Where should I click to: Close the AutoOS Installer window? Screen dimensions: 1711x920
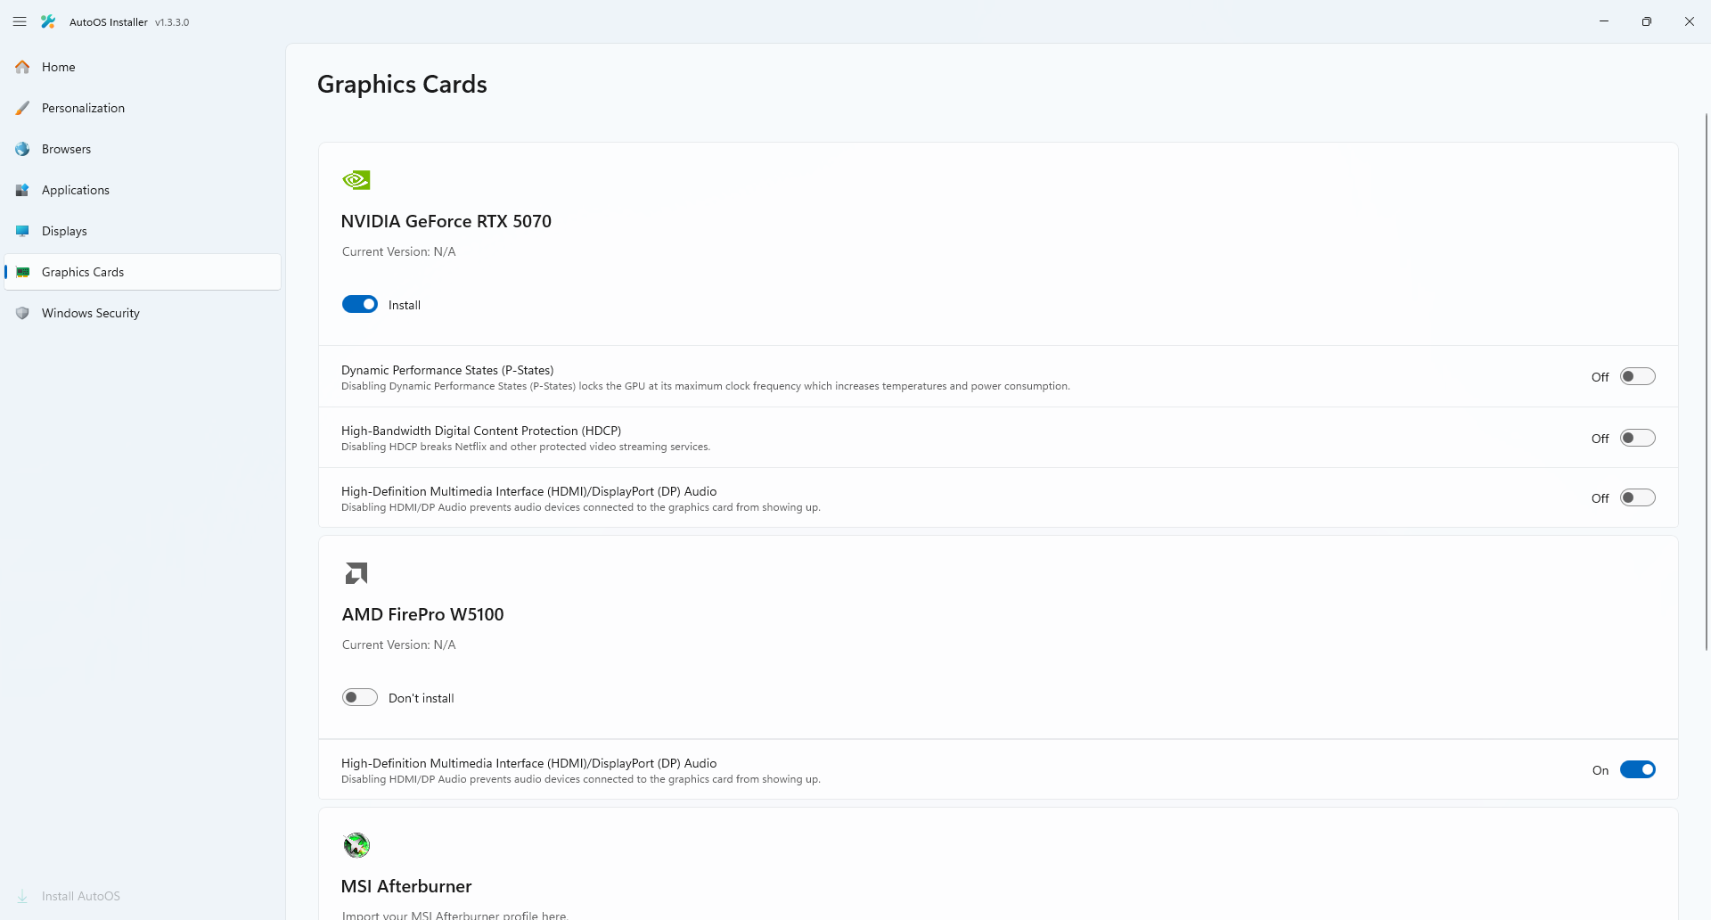pyautogui.click(x=1690, y=21)
